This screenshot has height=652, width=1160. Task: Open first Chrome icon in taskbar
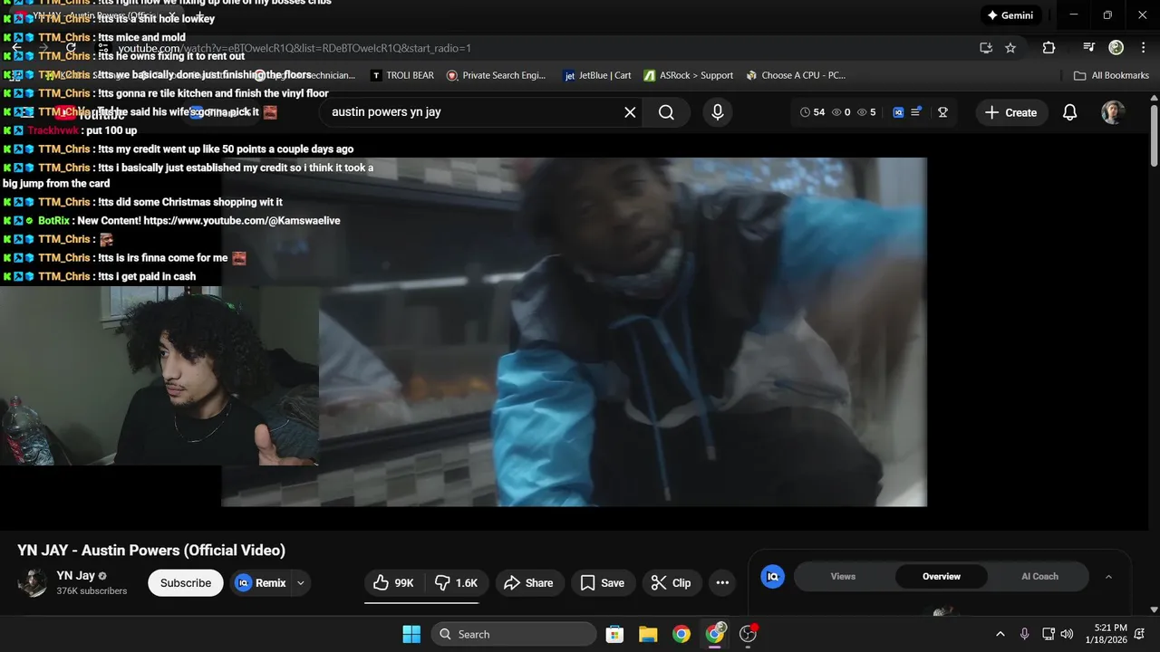681,634
